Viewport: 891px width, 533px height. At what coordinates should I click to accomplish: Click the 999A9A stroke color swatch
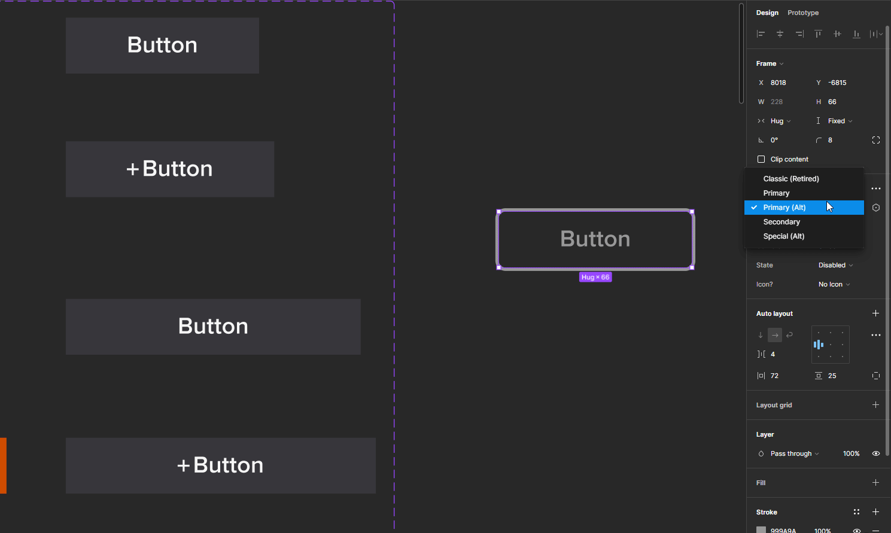point(761,531)
